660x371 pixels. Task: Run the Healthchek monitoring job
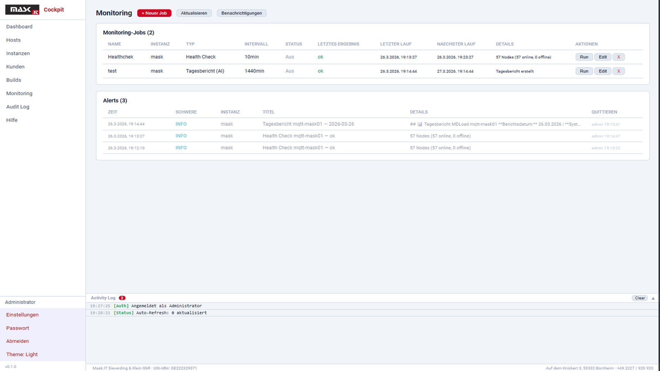point(584,57)
